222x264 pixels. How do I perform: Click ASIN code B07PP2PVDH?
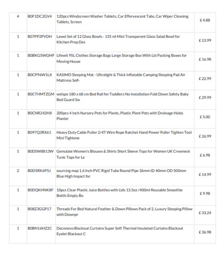click(40, 37)
